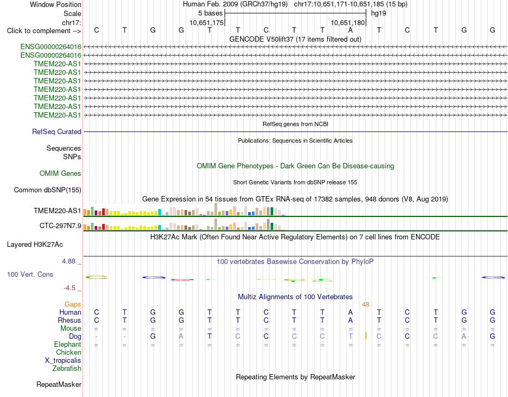Click the Mouse species label
The height and width of the screenshot is (397, 508).
click(x=71, y=329)
